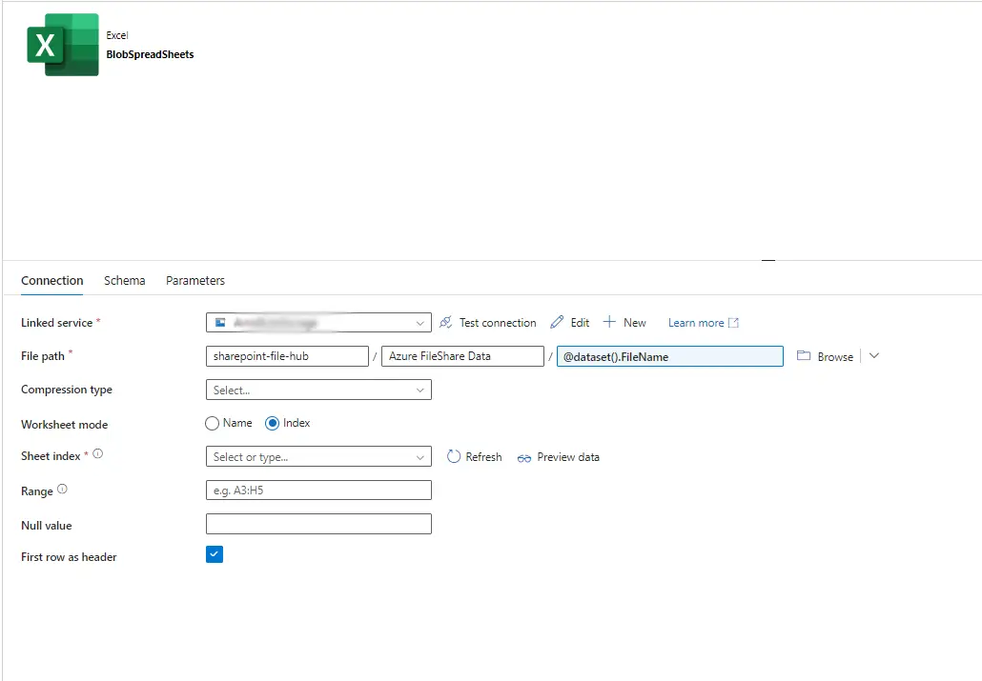This screenshot has width=982, height=681.
Task: Click the Sheet index info icon
Action: 97,454
